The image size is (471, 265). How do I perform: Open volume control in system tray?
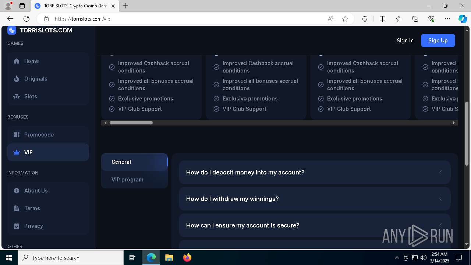[423, 258]
